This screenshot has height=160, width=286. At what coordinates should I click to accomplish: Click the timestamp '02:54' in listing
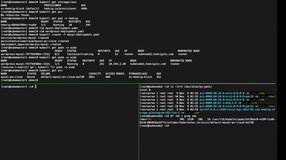coord(194,110)
